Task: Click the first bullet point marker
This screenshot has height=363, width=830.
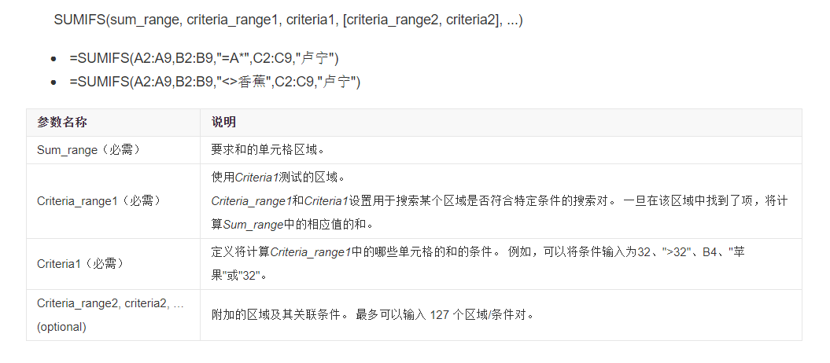Action: click(53, 59)
